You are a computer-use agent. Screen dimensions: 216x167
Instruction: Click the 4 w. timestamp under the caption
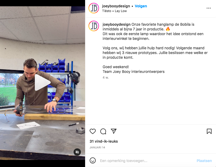[106, 78]
